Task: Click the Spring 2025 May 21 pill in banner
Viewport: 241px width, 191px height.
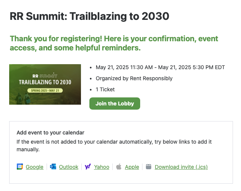Action: pyautogui.click(x=45, y=91)
